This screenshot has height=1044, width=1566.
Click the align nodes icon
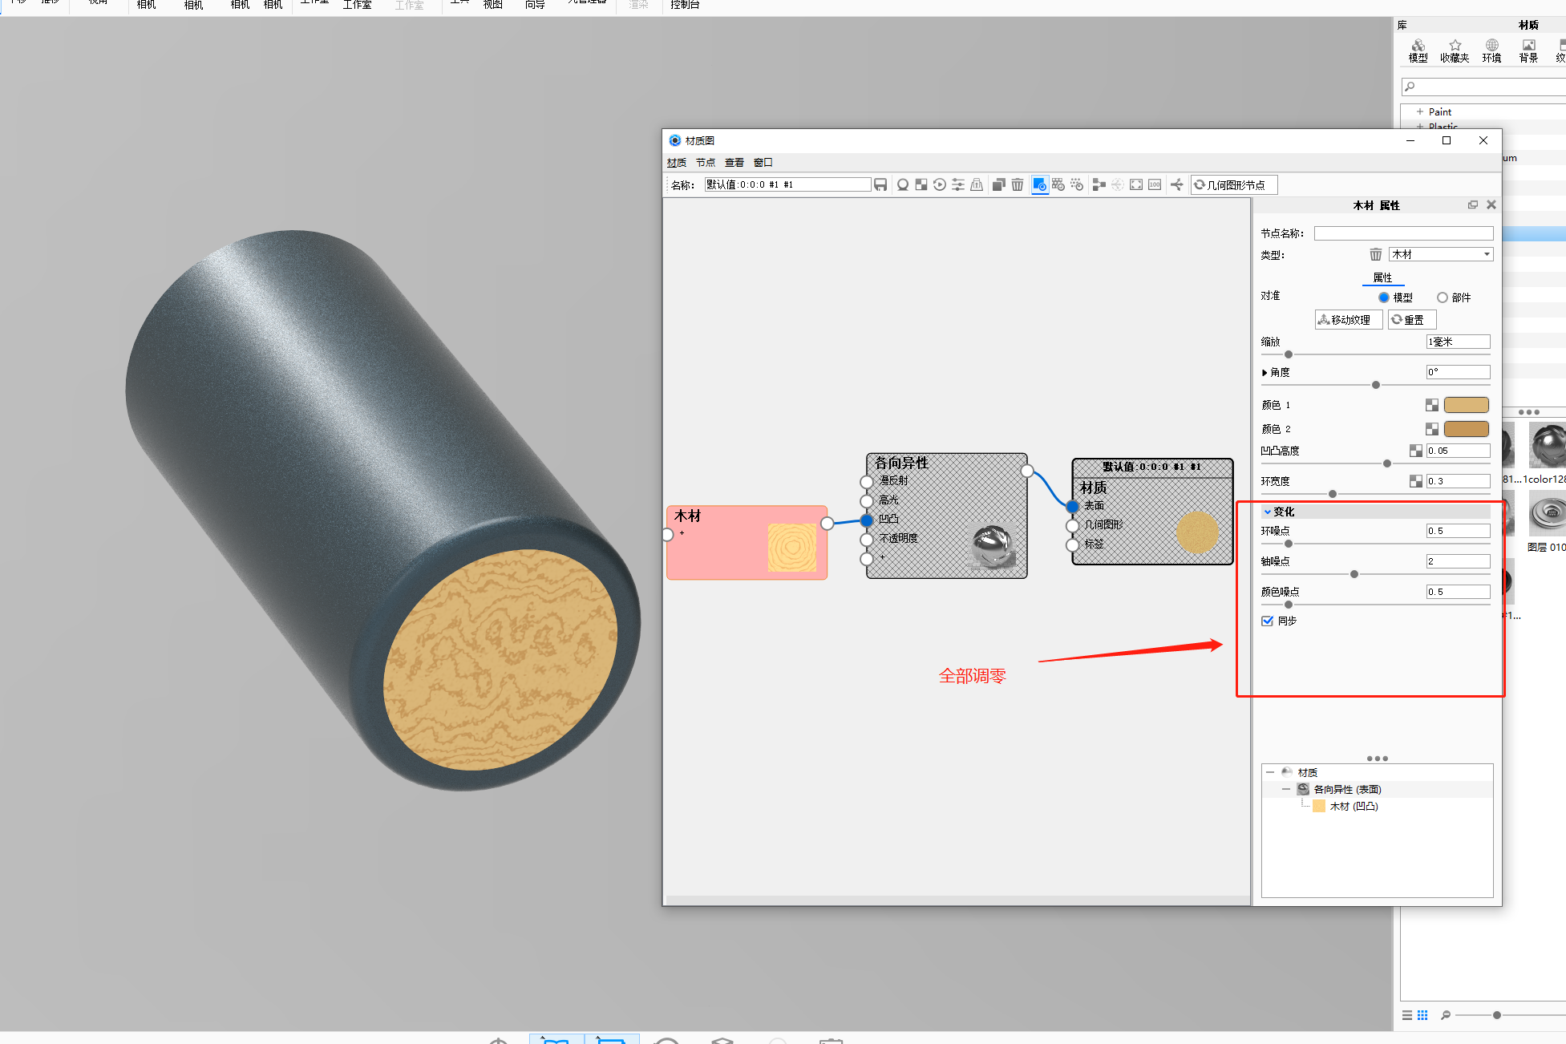[x=1099, y=185]
